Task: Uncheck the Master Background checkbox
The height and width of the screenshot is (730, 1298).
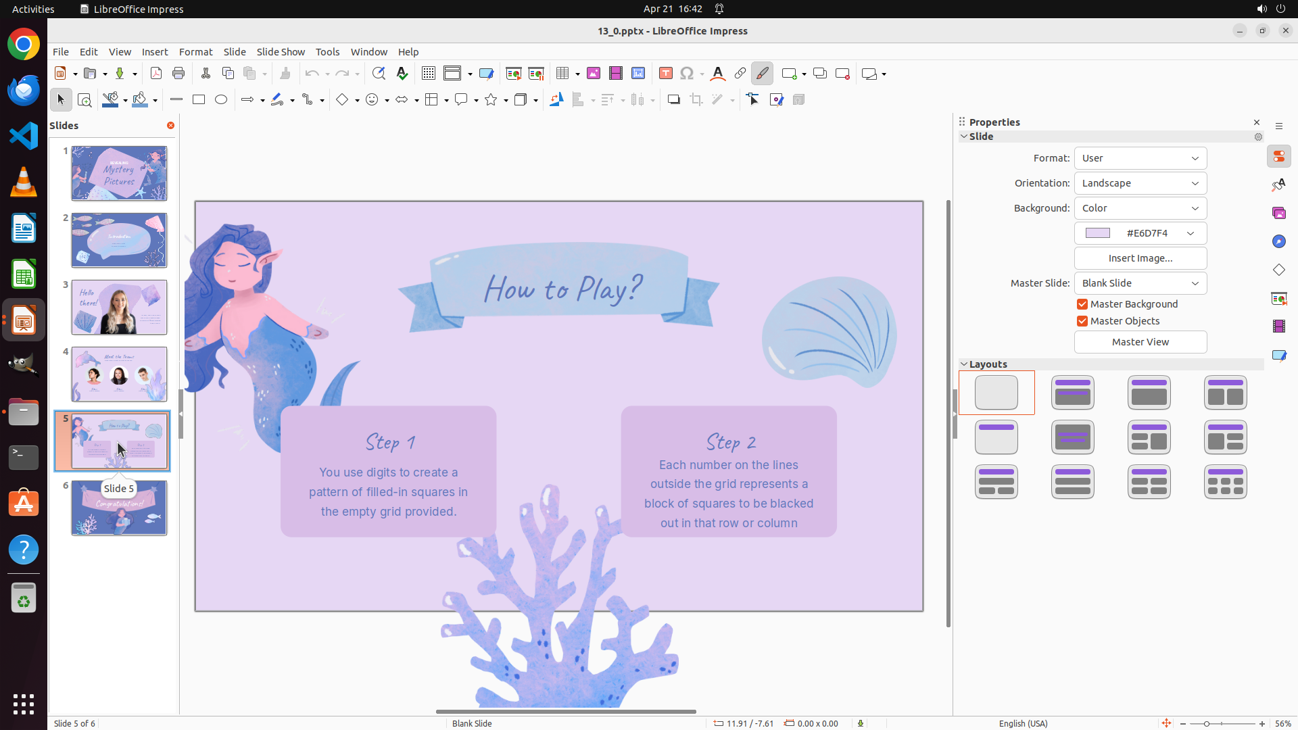Action: [1082, 304]
